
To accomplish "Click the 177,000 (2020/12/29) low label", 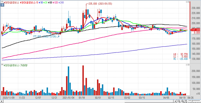I will (x=44, y=37).
